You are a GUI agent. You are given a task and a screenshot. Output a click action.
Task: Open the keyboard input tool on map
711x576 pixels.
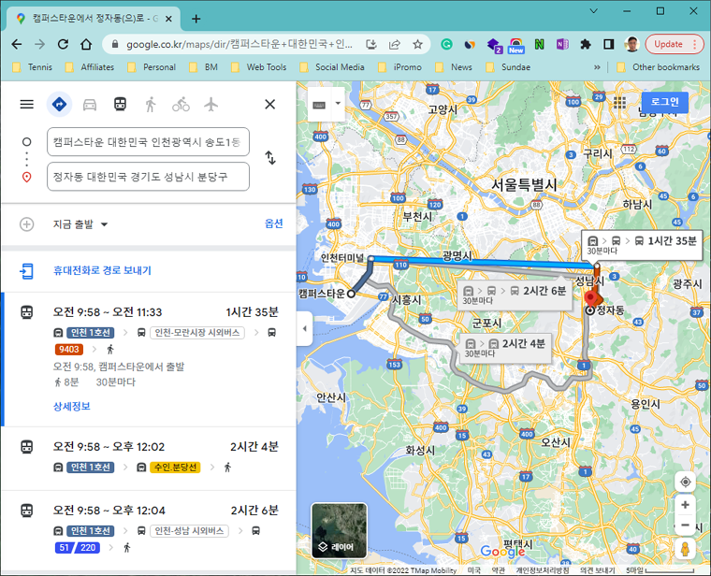pyautogui.click(x=319, y=105)
